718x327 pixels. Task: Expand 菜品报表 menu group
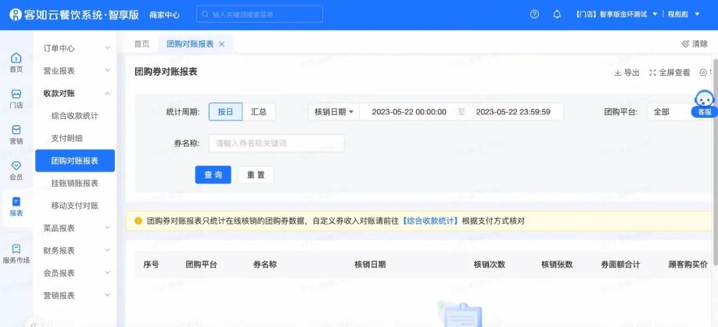click(76, 228)
